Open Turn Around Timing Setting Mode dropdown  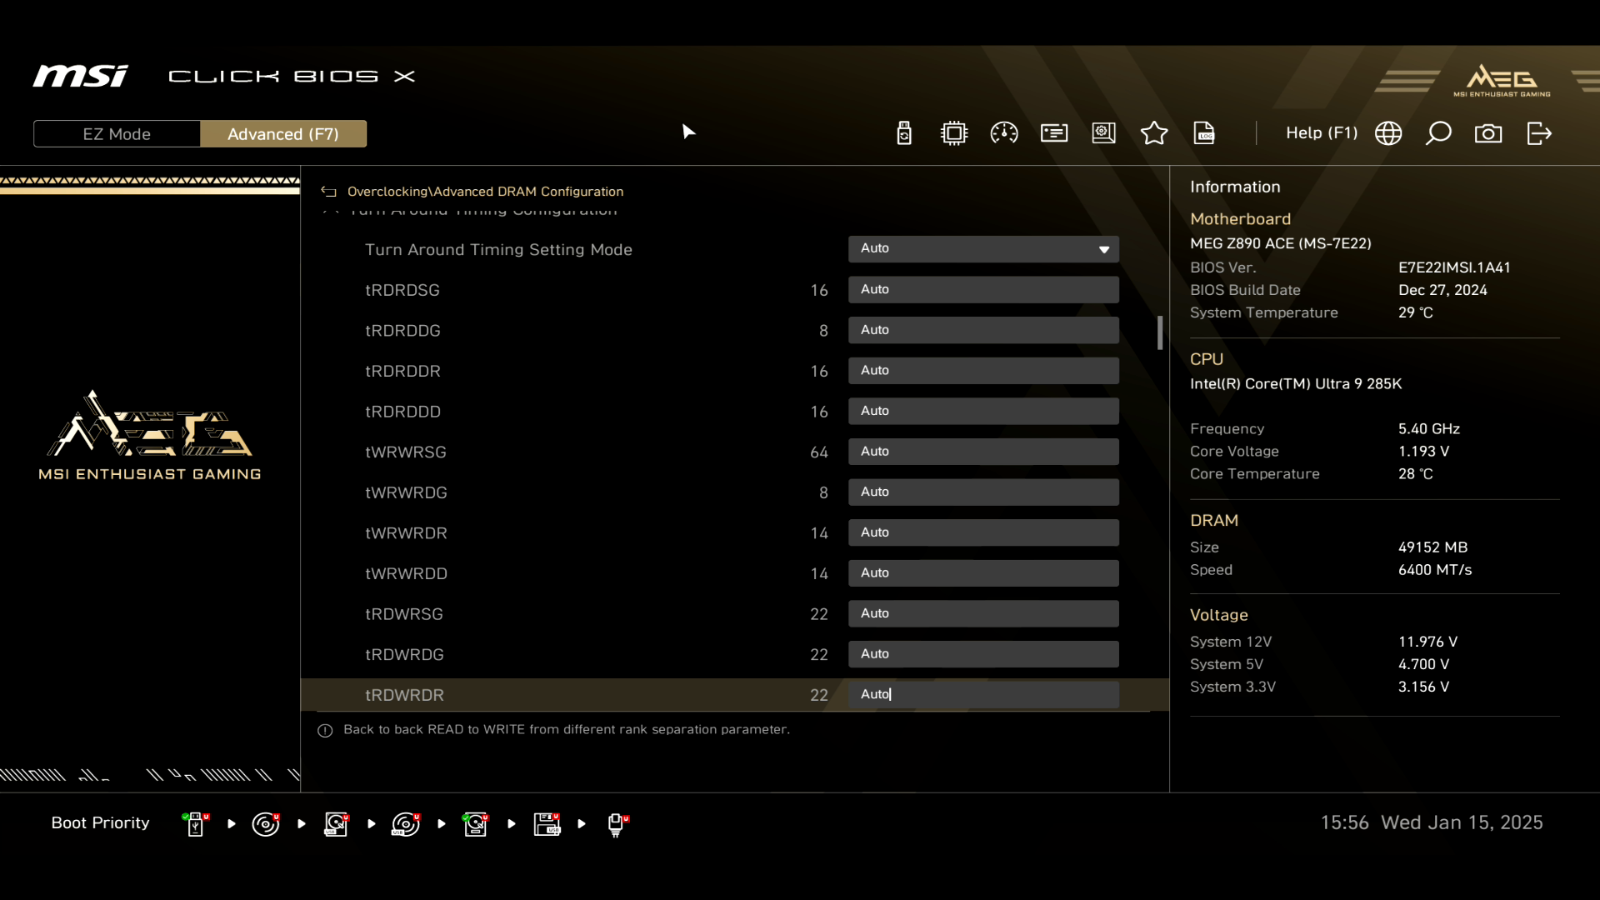983,249
